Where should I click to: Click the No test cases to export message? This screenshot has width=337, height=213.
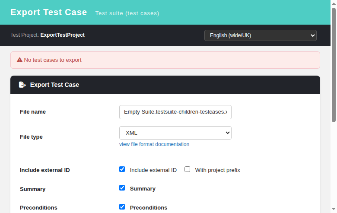(x=53, y=60)
